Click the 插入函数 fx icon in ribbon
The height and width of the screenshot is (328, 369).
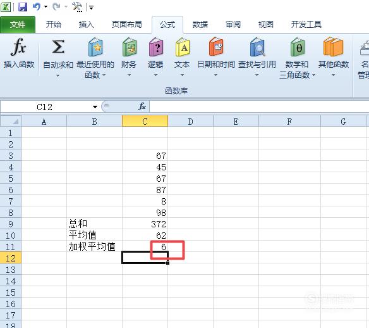tap(18, 47)
